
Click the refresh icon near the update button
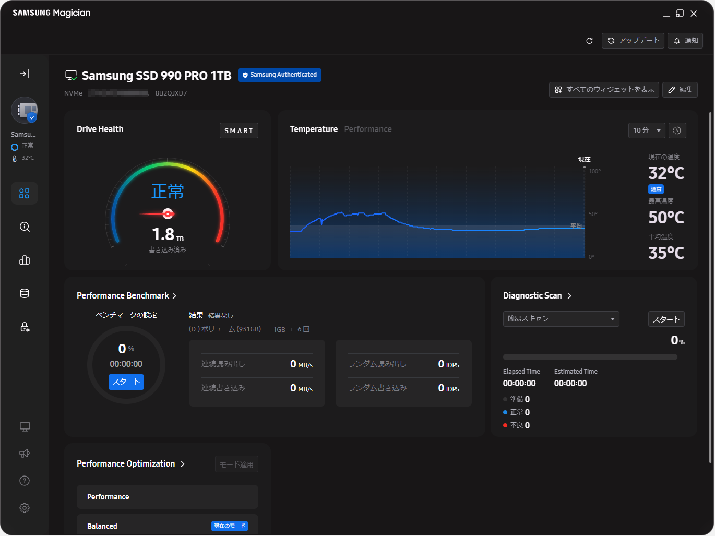pos(589,40)
